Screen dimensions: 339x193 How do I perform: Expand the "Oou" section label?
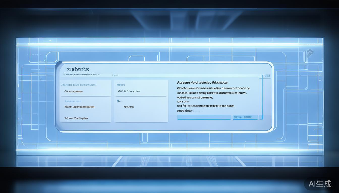point(119,101)
